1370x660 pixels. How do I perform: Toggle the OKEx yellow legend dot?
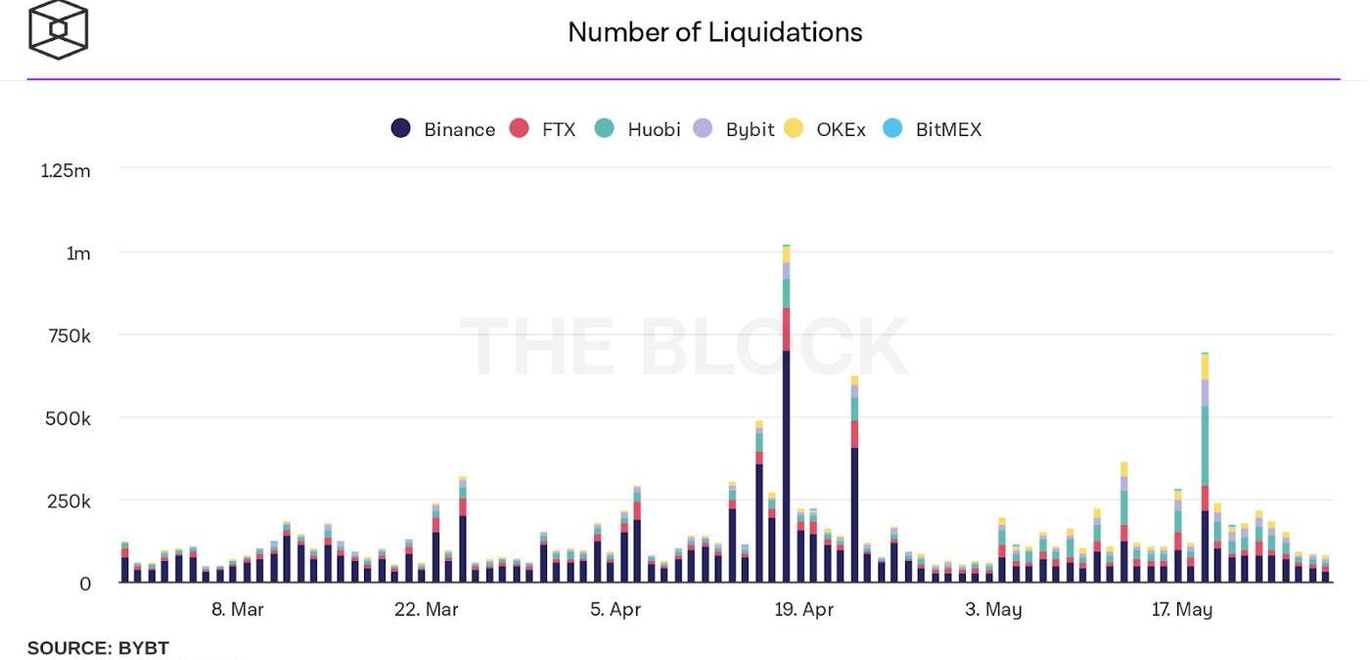[794, 128]
